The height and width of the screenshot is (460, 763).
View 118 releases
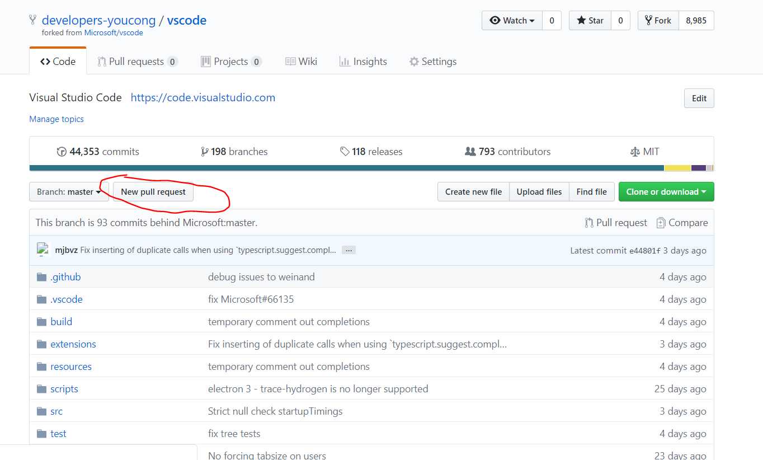(x=371, y=152)
